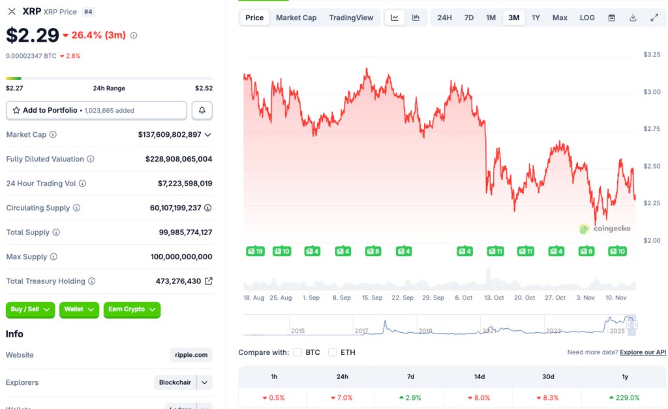Toggle LOG scale for the chart
Screen dimensions: 668x409
(586, 17)
